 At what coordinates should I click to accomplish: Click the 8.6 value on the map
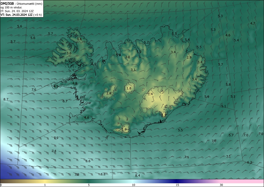88,161
